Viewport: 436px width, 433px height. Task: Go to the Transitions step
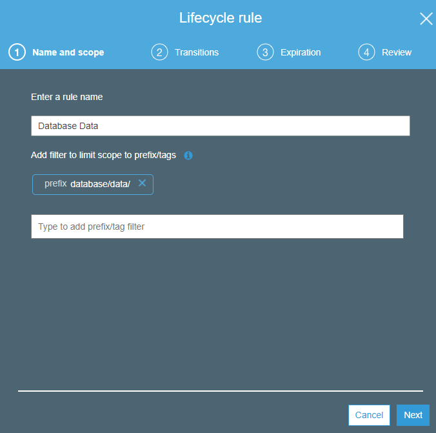[196, 52]
